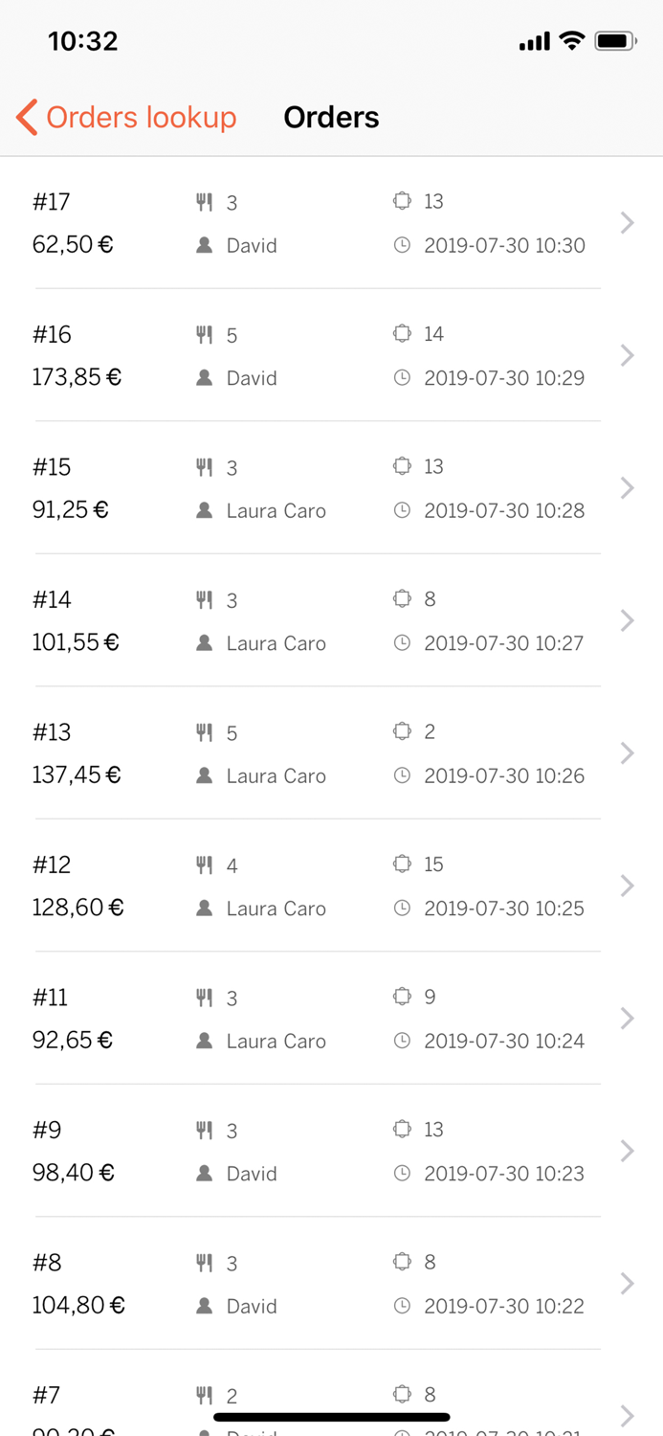The image size is (663, 1436).
Task: Tap the 92,65 € amount on order #11
Action: point(73,1041)
